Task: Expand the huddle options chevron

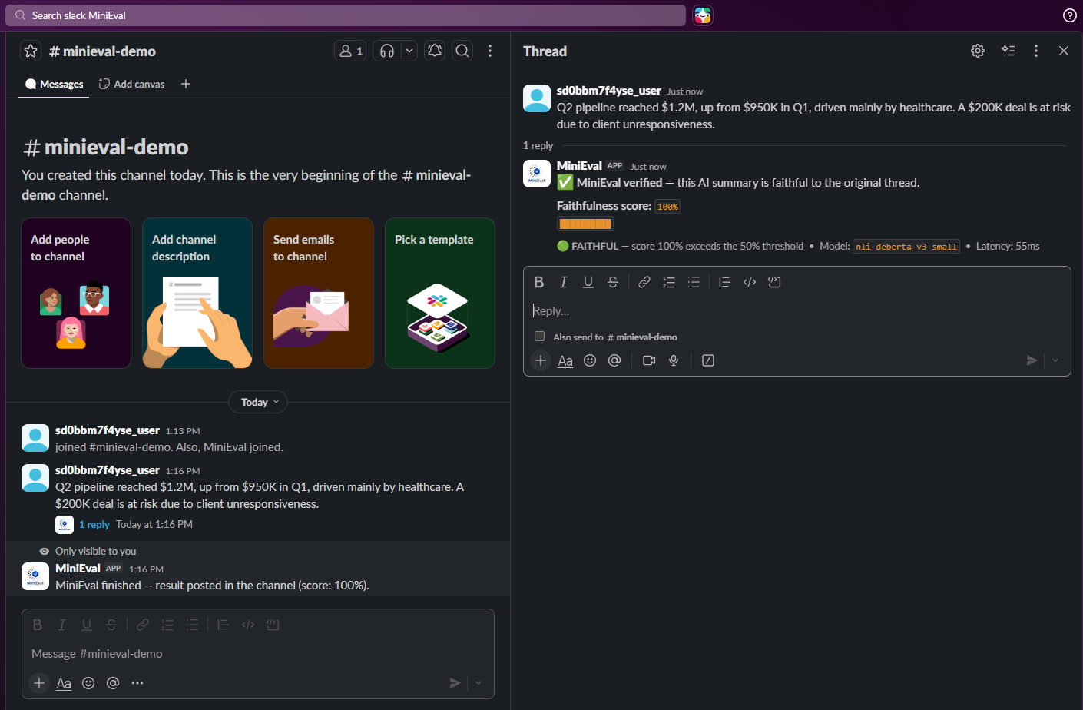Action: pyautogui.click(x=409, y=51)
